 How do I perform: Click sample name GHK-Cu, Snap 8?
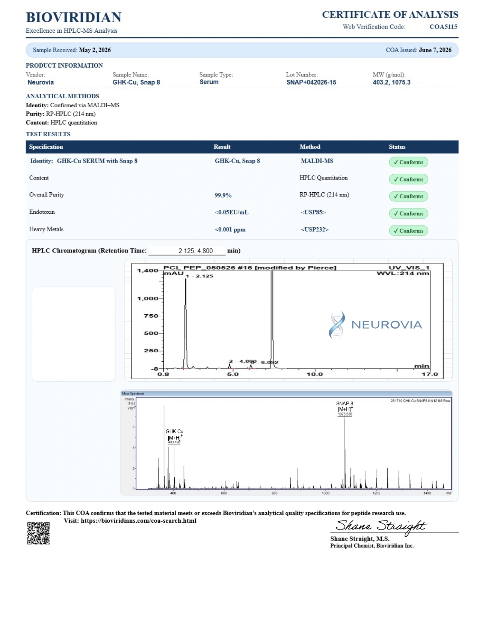point(136,82)
